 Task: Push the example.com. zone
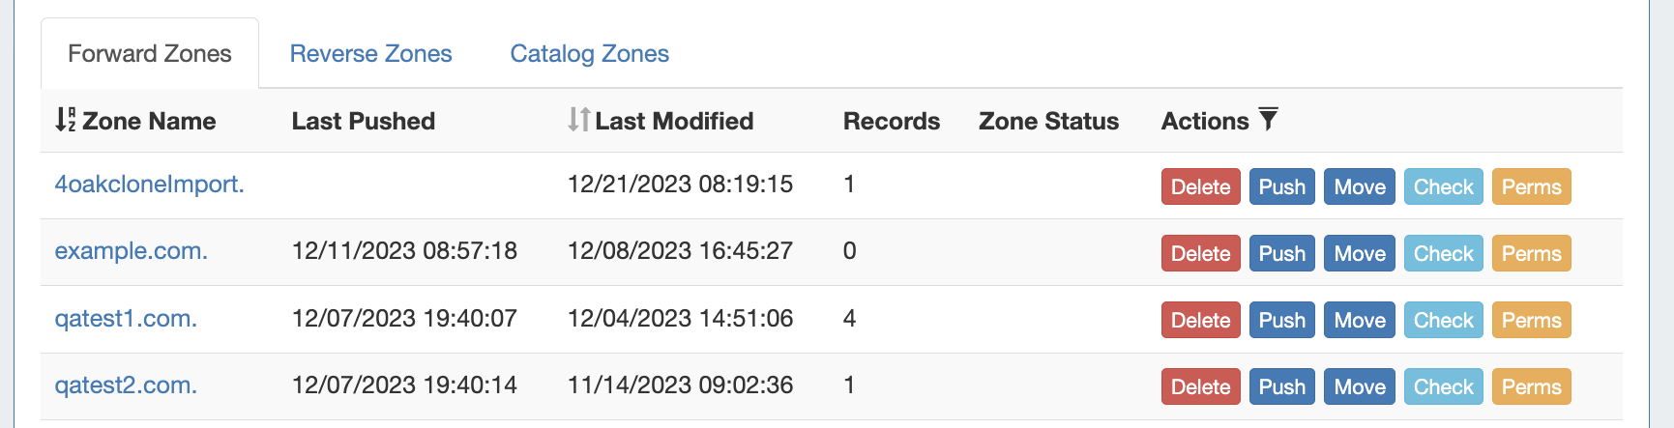[x=1281, y=253]
